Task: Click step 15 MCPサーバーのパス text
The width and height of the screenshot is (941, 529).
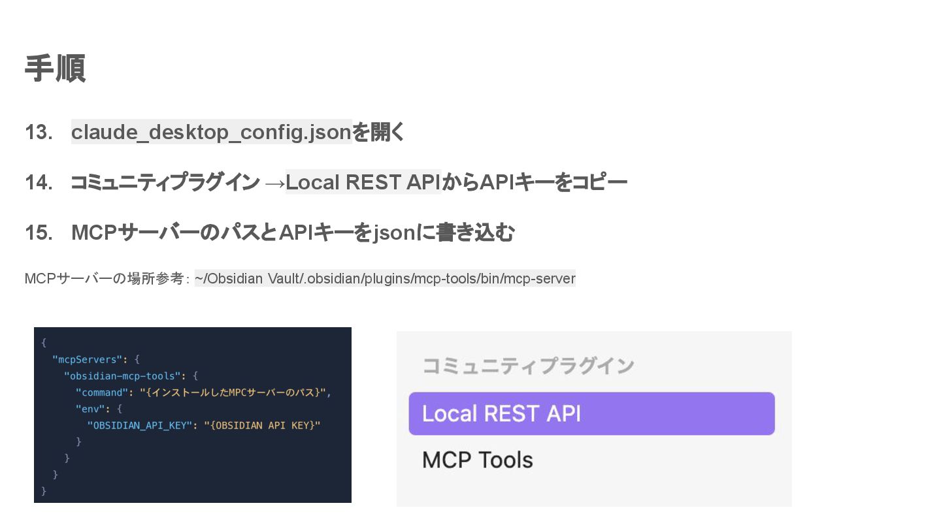Action: 165,232
